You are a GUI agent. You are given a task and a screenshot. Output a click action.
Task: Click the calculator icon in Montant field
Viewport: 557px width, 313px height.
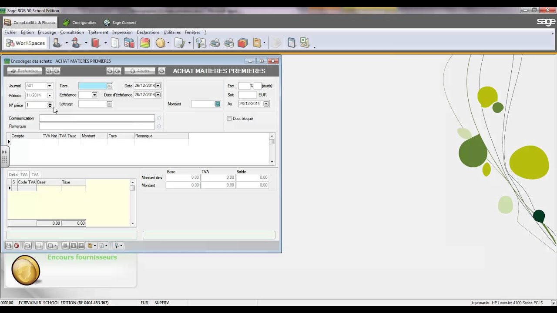(x=217, y=104)
